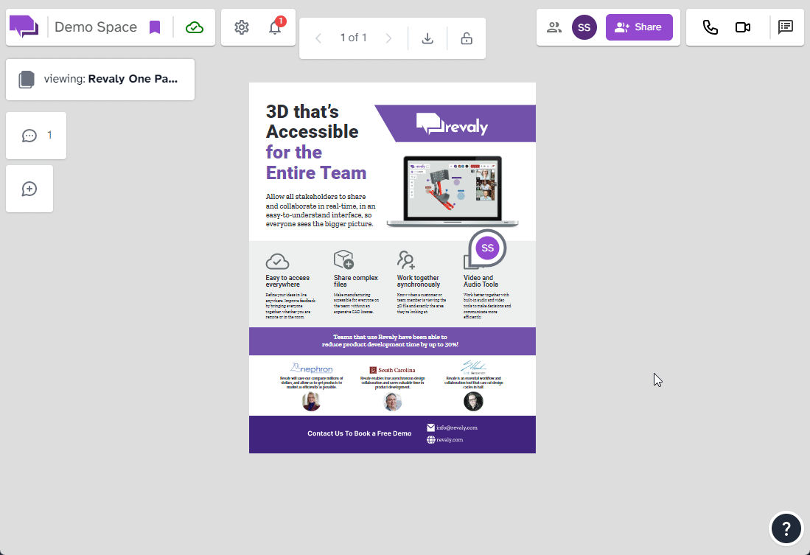Click the Revaly chat-bubble logo
This screenshot has width=810, height=555.
(x=24, y=27)
